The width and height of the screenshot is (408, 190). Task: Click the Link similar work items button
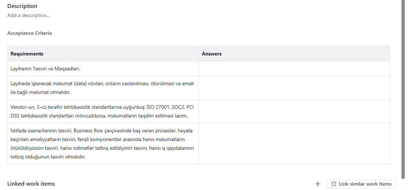coord(361,184)
